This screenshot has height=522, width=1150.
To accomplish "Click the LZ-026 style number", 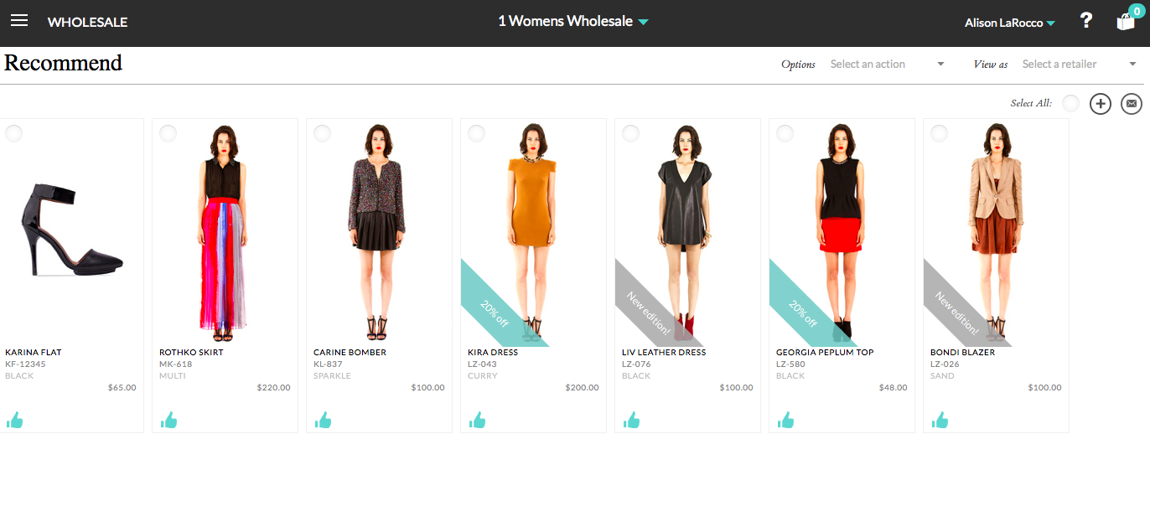I will pyautogui.click(x=945, y=364).
